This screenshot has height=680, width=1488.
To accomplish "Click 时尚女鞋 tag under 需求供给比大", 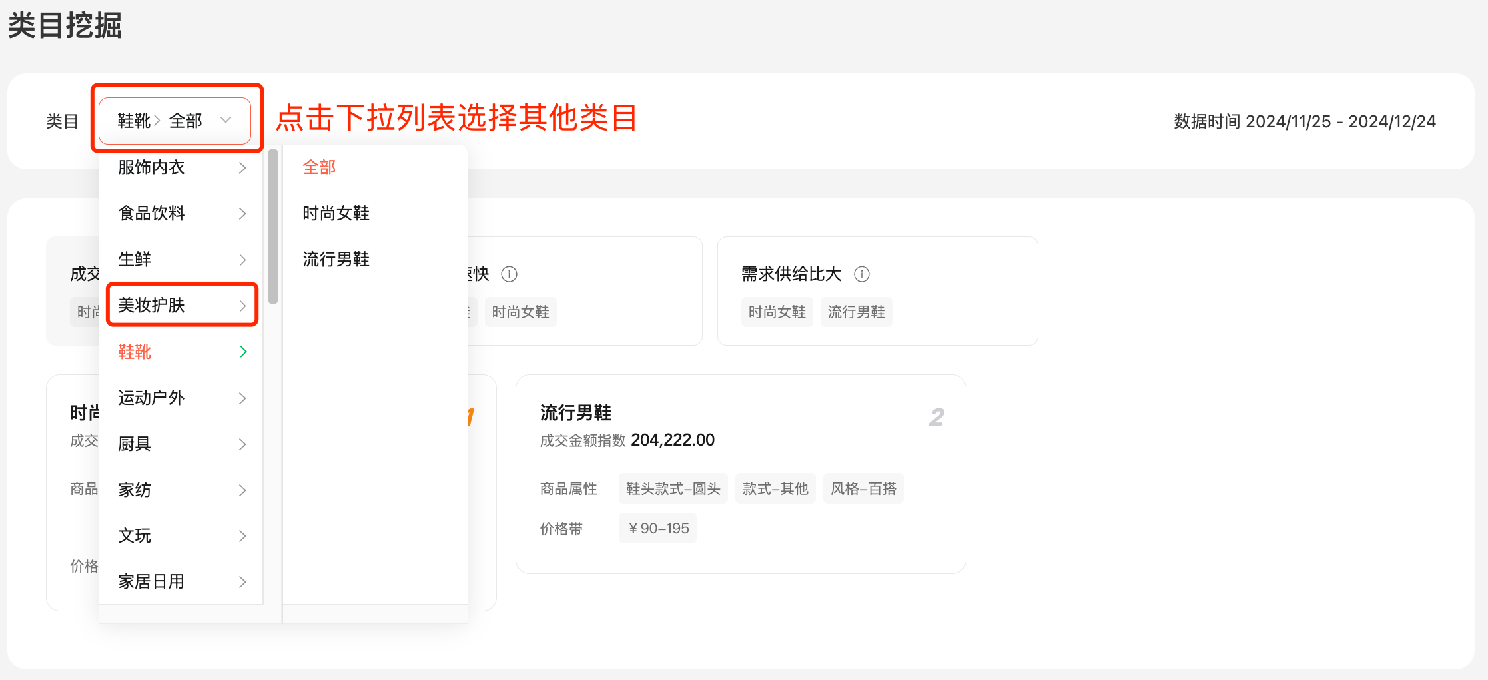I will pos(777,312).
